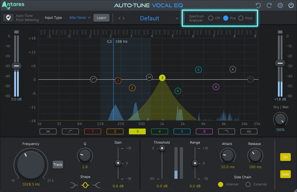Click the Attack knob
Screen dimensions: 297x192
point(228,156)
